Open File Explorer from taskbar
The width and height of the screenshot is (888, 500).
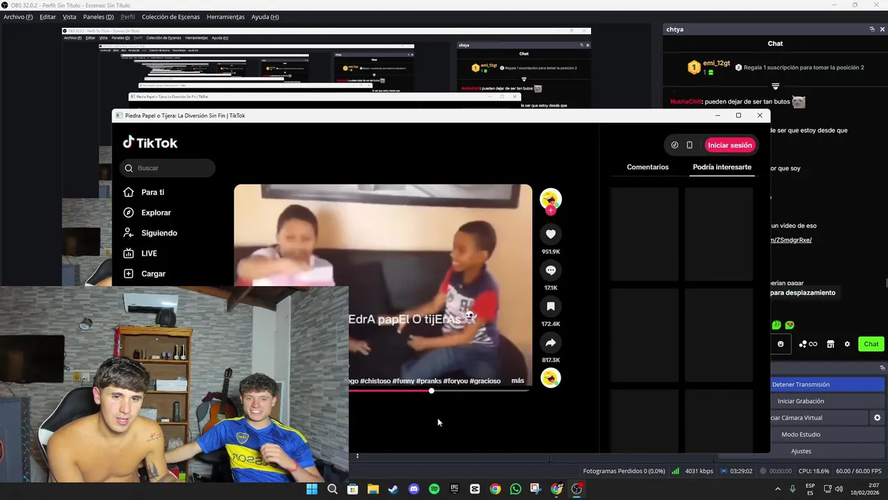pyautogui.click(x=373, y=489)
